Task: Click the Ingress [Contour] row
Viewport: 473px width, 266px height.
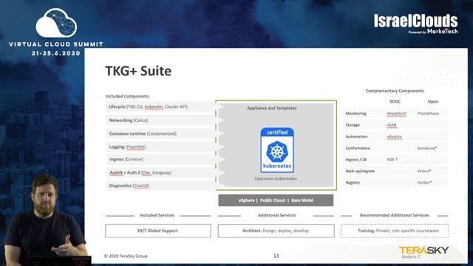Action: [x=160, y=160]
